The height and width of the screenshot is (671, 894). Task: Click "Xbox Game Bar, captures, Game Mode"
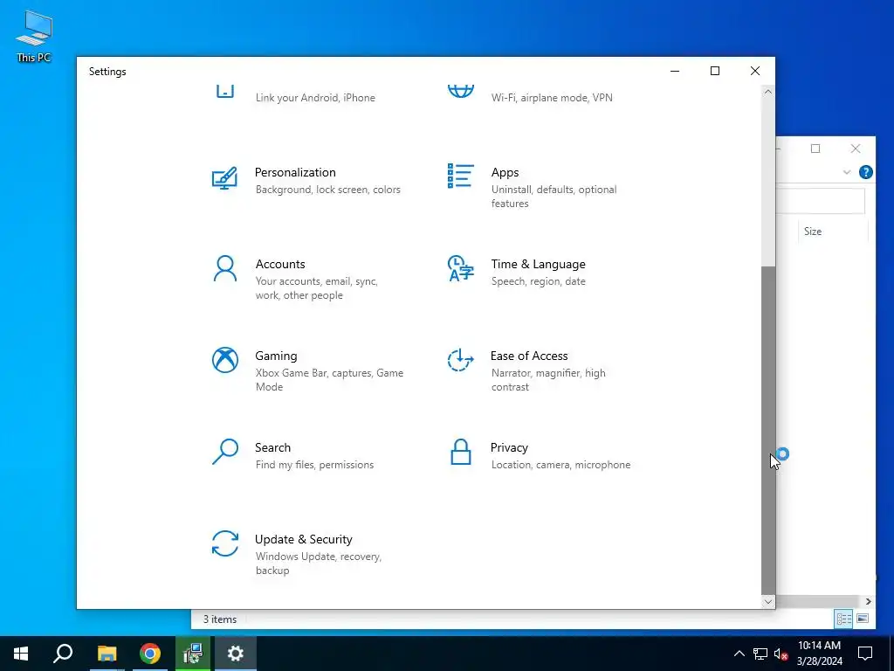coord(329,379)
